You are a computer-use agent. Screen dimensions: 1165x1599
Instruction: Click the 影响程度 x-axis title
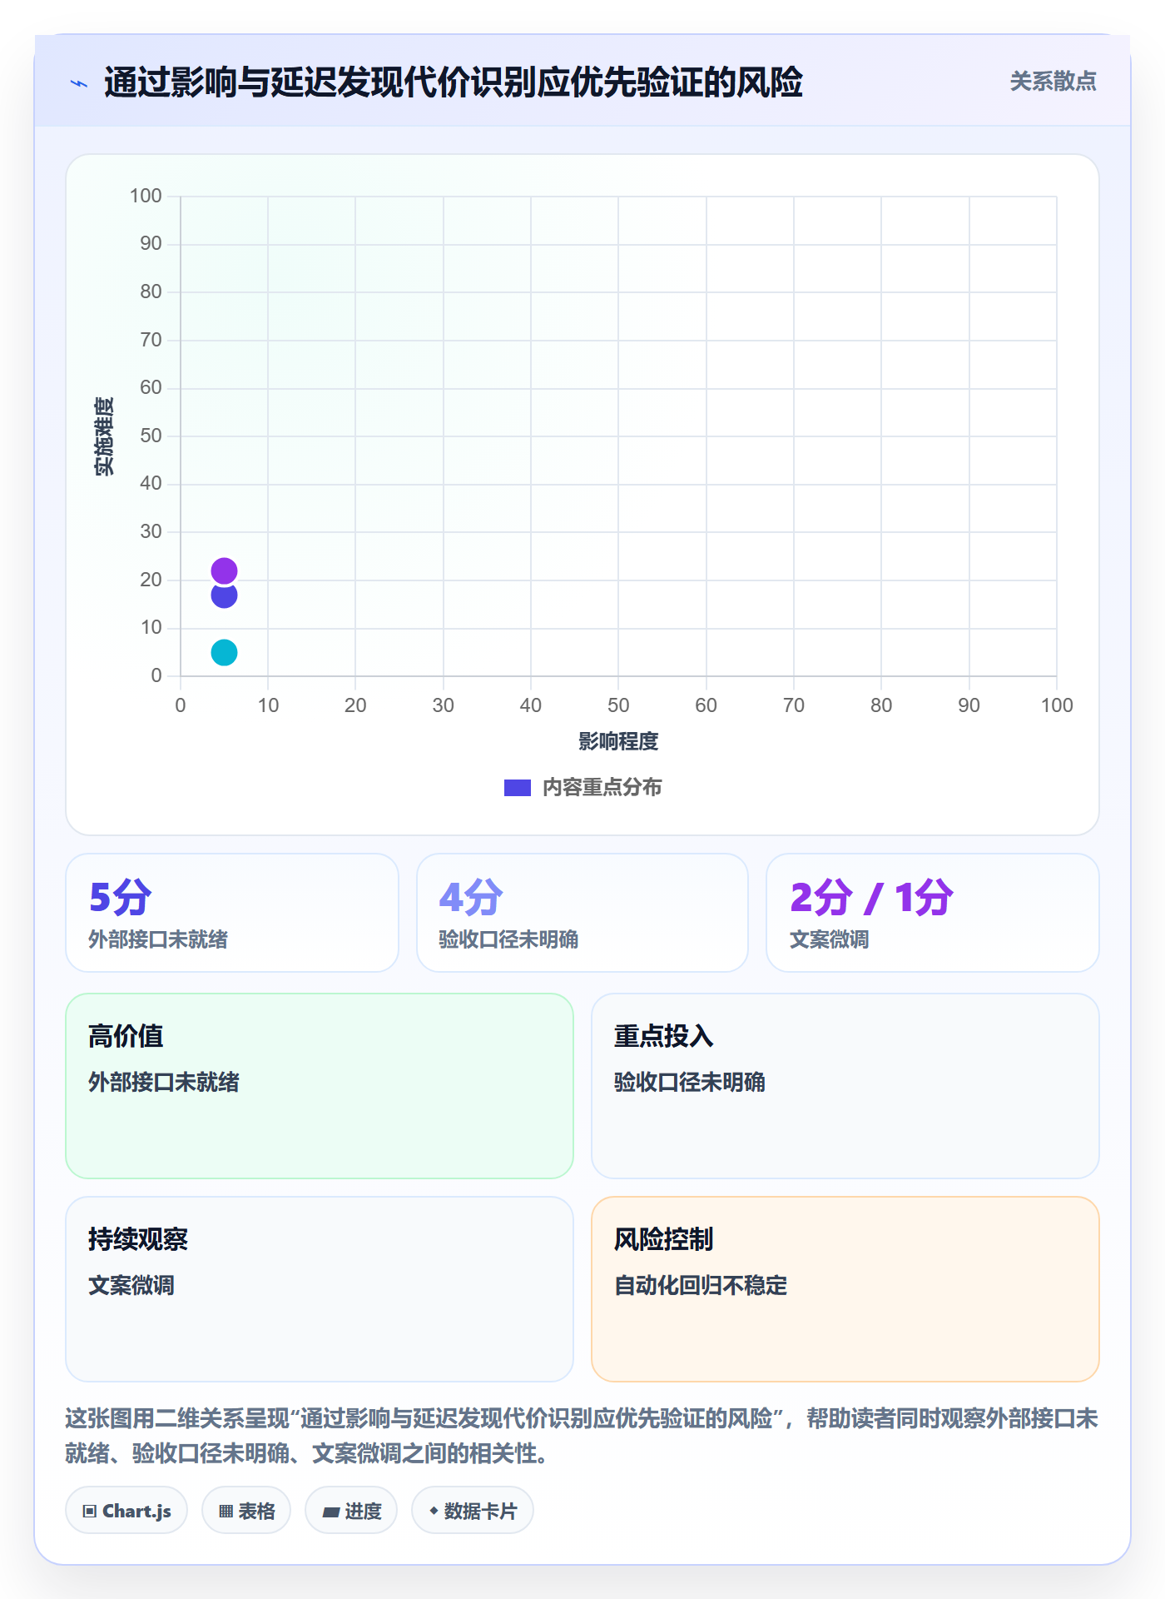pos(618,741)
